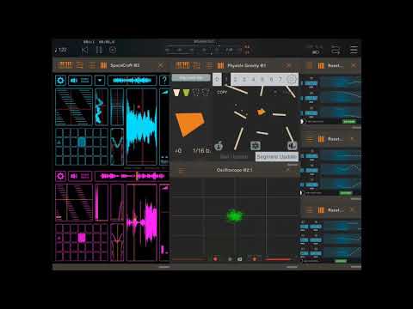Select preset slot 5 in Physicle Gravity
Viewport: 413px width, 309px height.
[262, 79]
